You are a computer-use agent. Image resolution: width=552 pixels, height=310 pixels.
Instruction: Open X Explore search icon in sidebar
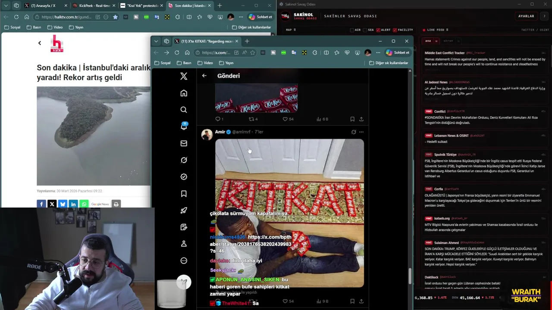point(184,110)
